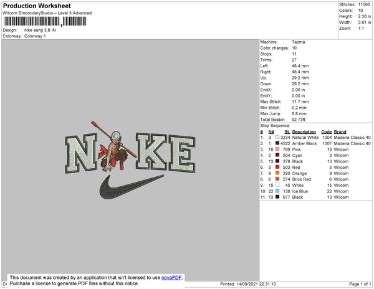Click 'Natural White' description text
The image size is (374, 289).
(305, 138)
